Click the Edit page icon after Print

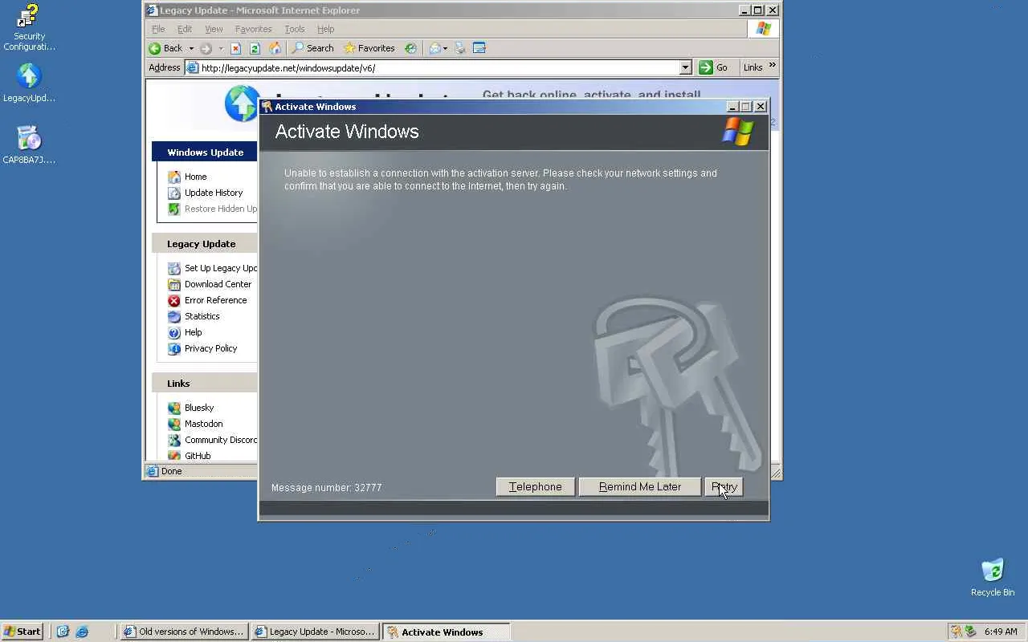point(479,48)
